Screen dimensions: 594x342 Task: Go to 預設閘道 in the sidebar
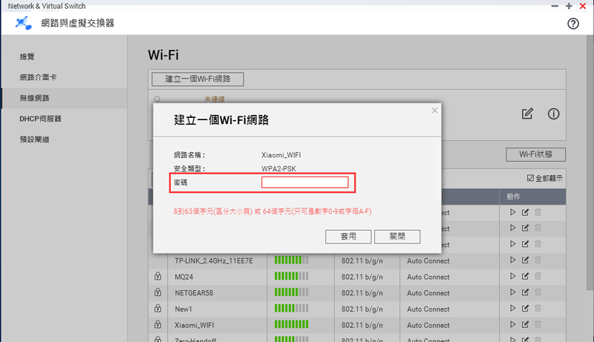tap(35, 139)
